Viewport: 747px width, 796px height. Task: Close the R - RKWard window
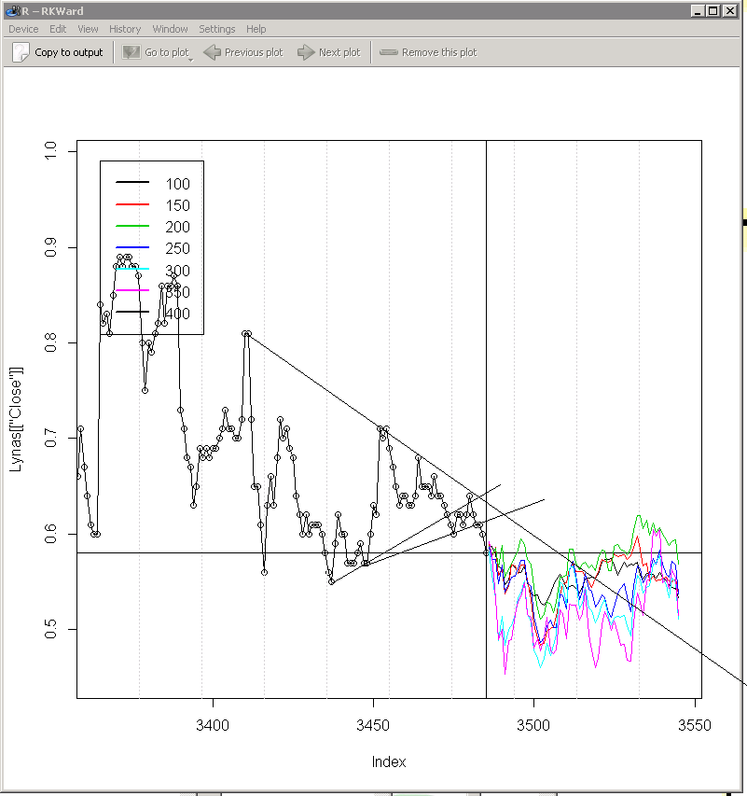729,10
